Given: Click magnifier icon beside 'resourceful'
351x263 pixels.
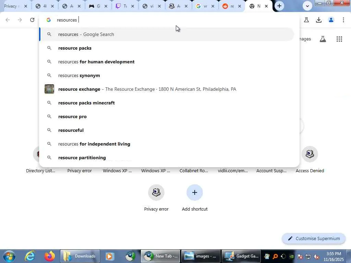Looking at the screenshot, I should (x=49, y=130).
